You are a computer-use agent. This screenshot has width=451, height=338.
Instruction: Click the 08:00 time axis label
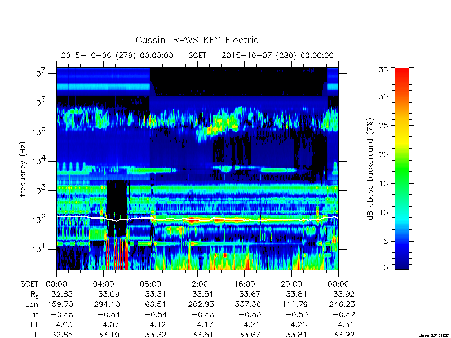151,284
